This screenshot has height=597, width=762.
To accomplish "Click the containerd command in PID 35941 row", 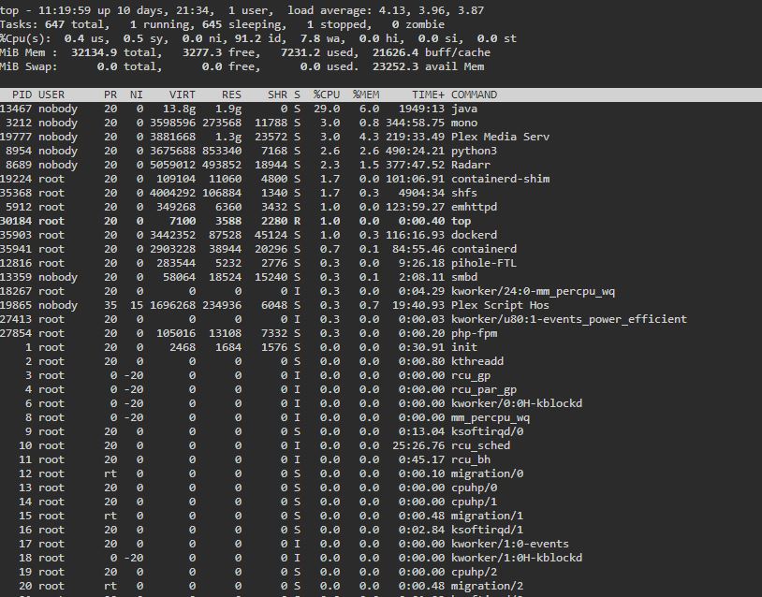I will [x=484, y=249].
